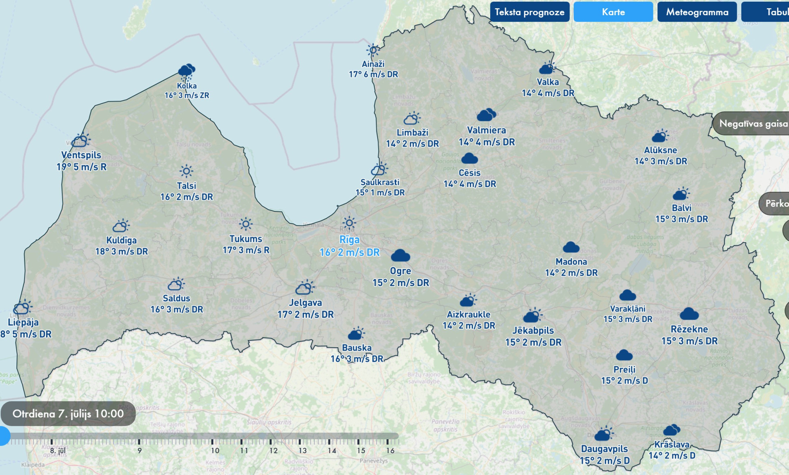Click the Daugavpils city label

[604, 449]
